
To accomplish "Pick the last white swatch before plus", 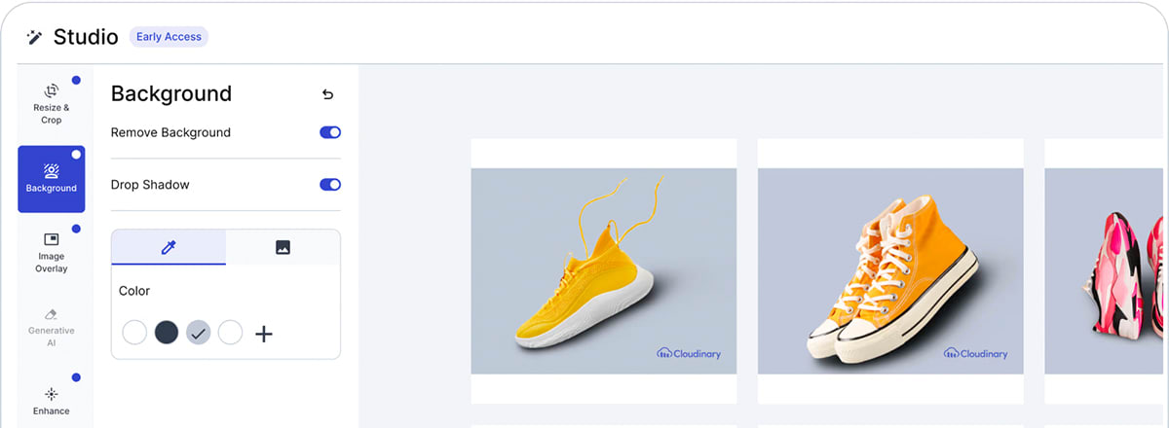I will 230,333.
